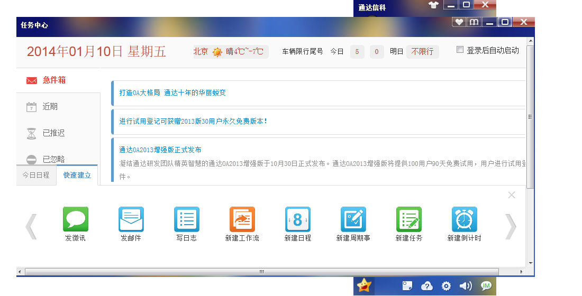The image size is (582, 296).
Task: Click the shirt skin icon in 通达信科 title bar
Action: pyautogui.click(x=434, y=5)
